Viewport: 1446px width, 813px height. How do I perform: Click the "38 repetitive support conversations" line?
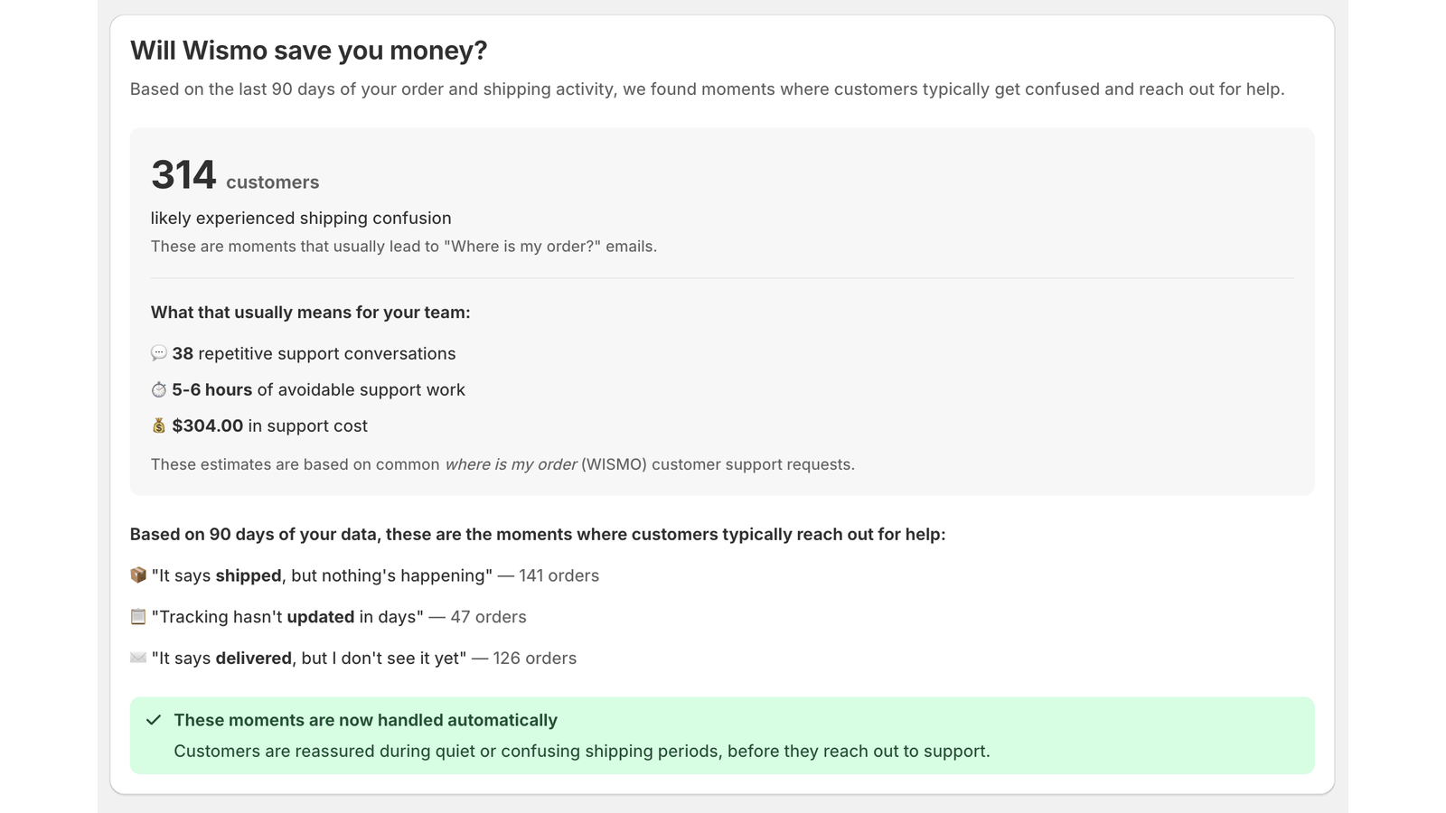point(314,353)
